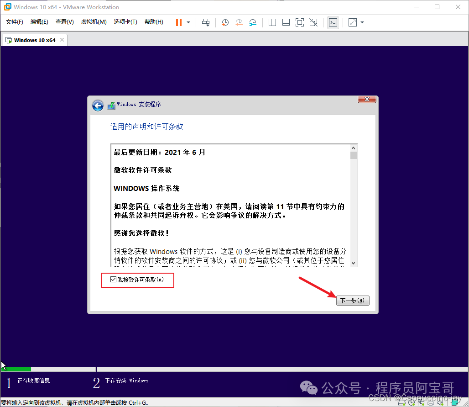Viewport: 469px width, 407px height.
Task: Toggle the library sidebar view
Action: coord(272,22)
